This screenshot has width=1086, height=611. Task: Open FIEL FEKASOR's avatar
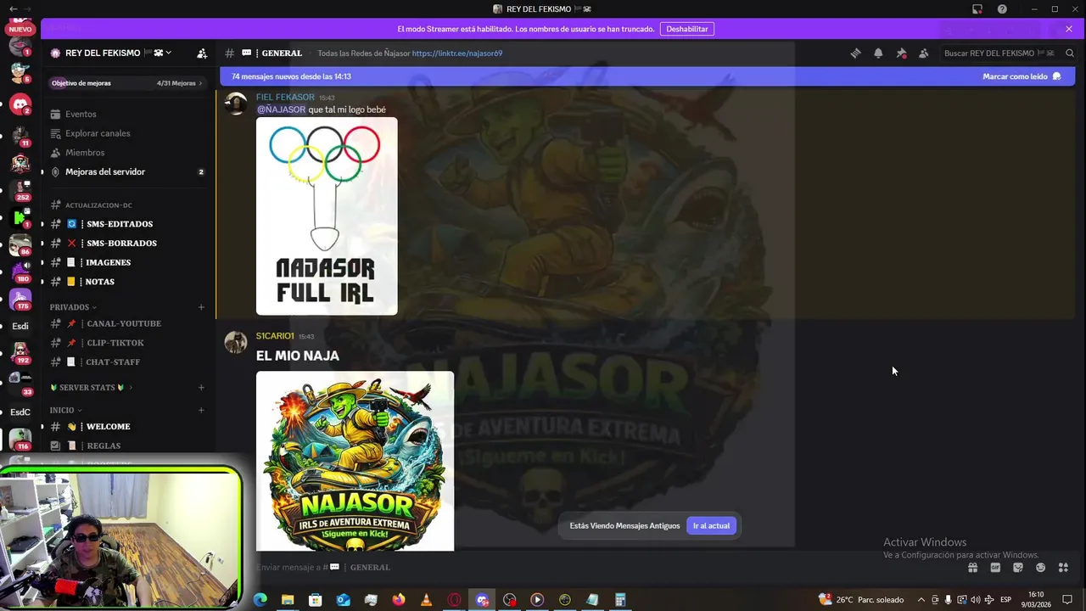235,103
